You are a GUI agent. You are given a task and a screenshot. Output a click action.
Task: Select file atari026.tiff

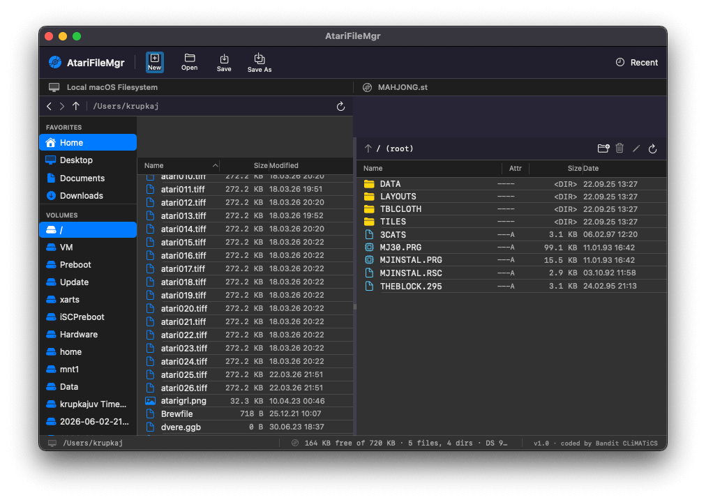pyautogui.click(x=246, y=388)
